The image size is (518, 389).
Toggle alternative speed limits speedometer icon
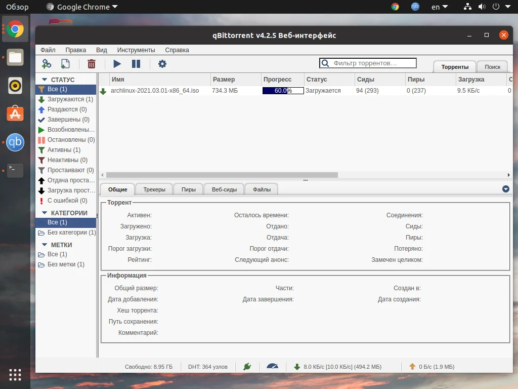(x=272, y=366)
